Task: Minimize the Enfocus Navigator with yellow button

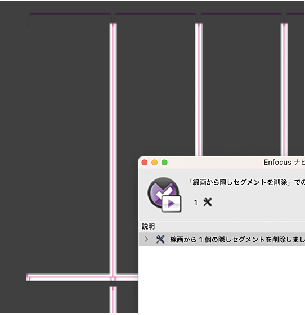Action: coord(154,163)
